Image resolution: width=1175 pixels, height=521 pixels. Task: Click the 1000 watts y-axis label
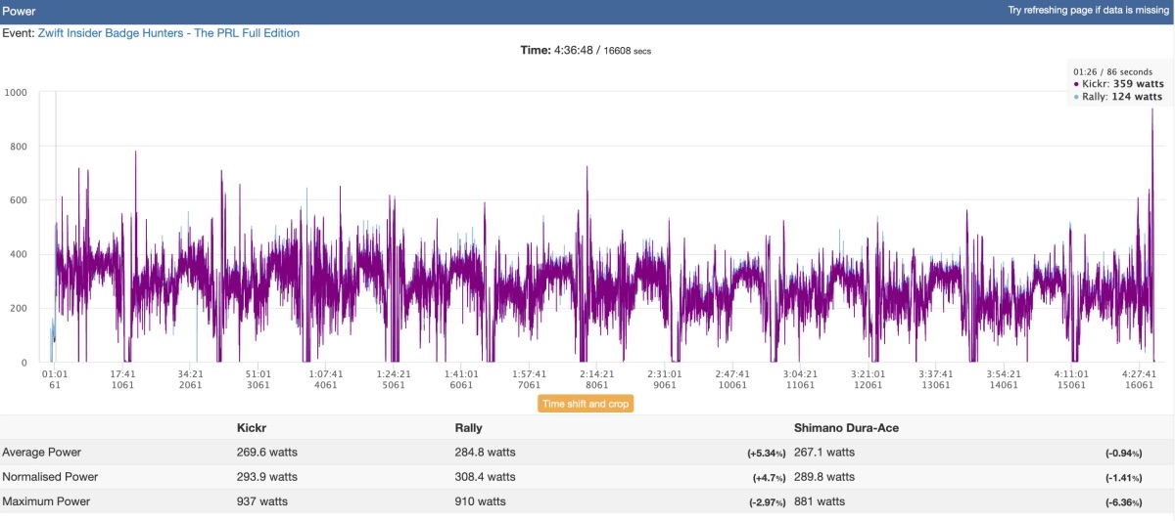18,93
